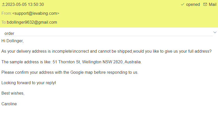
Task: Click the recipient address bdollinger9632@gmail.com
Action: 32,22
